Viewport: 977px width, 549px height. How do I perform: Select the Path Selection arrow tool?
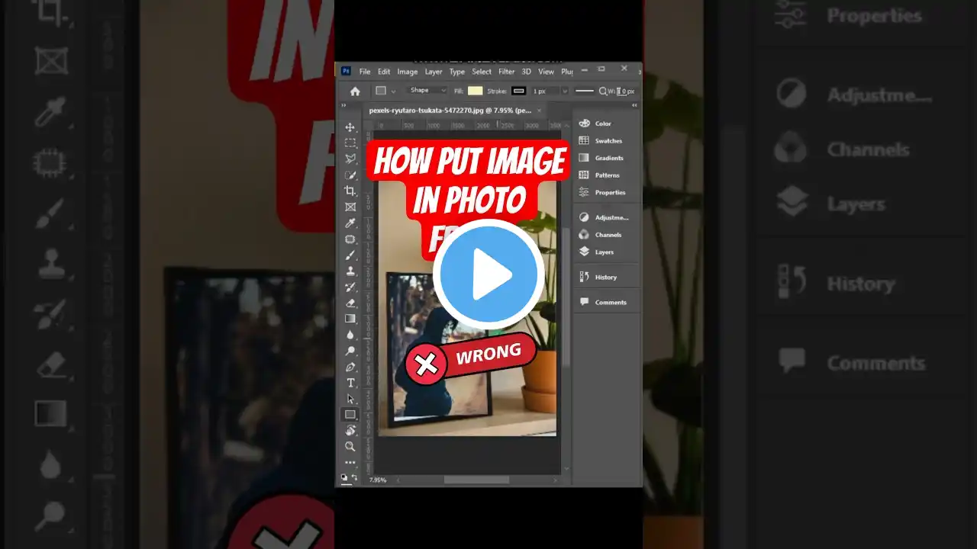point(350,399)
